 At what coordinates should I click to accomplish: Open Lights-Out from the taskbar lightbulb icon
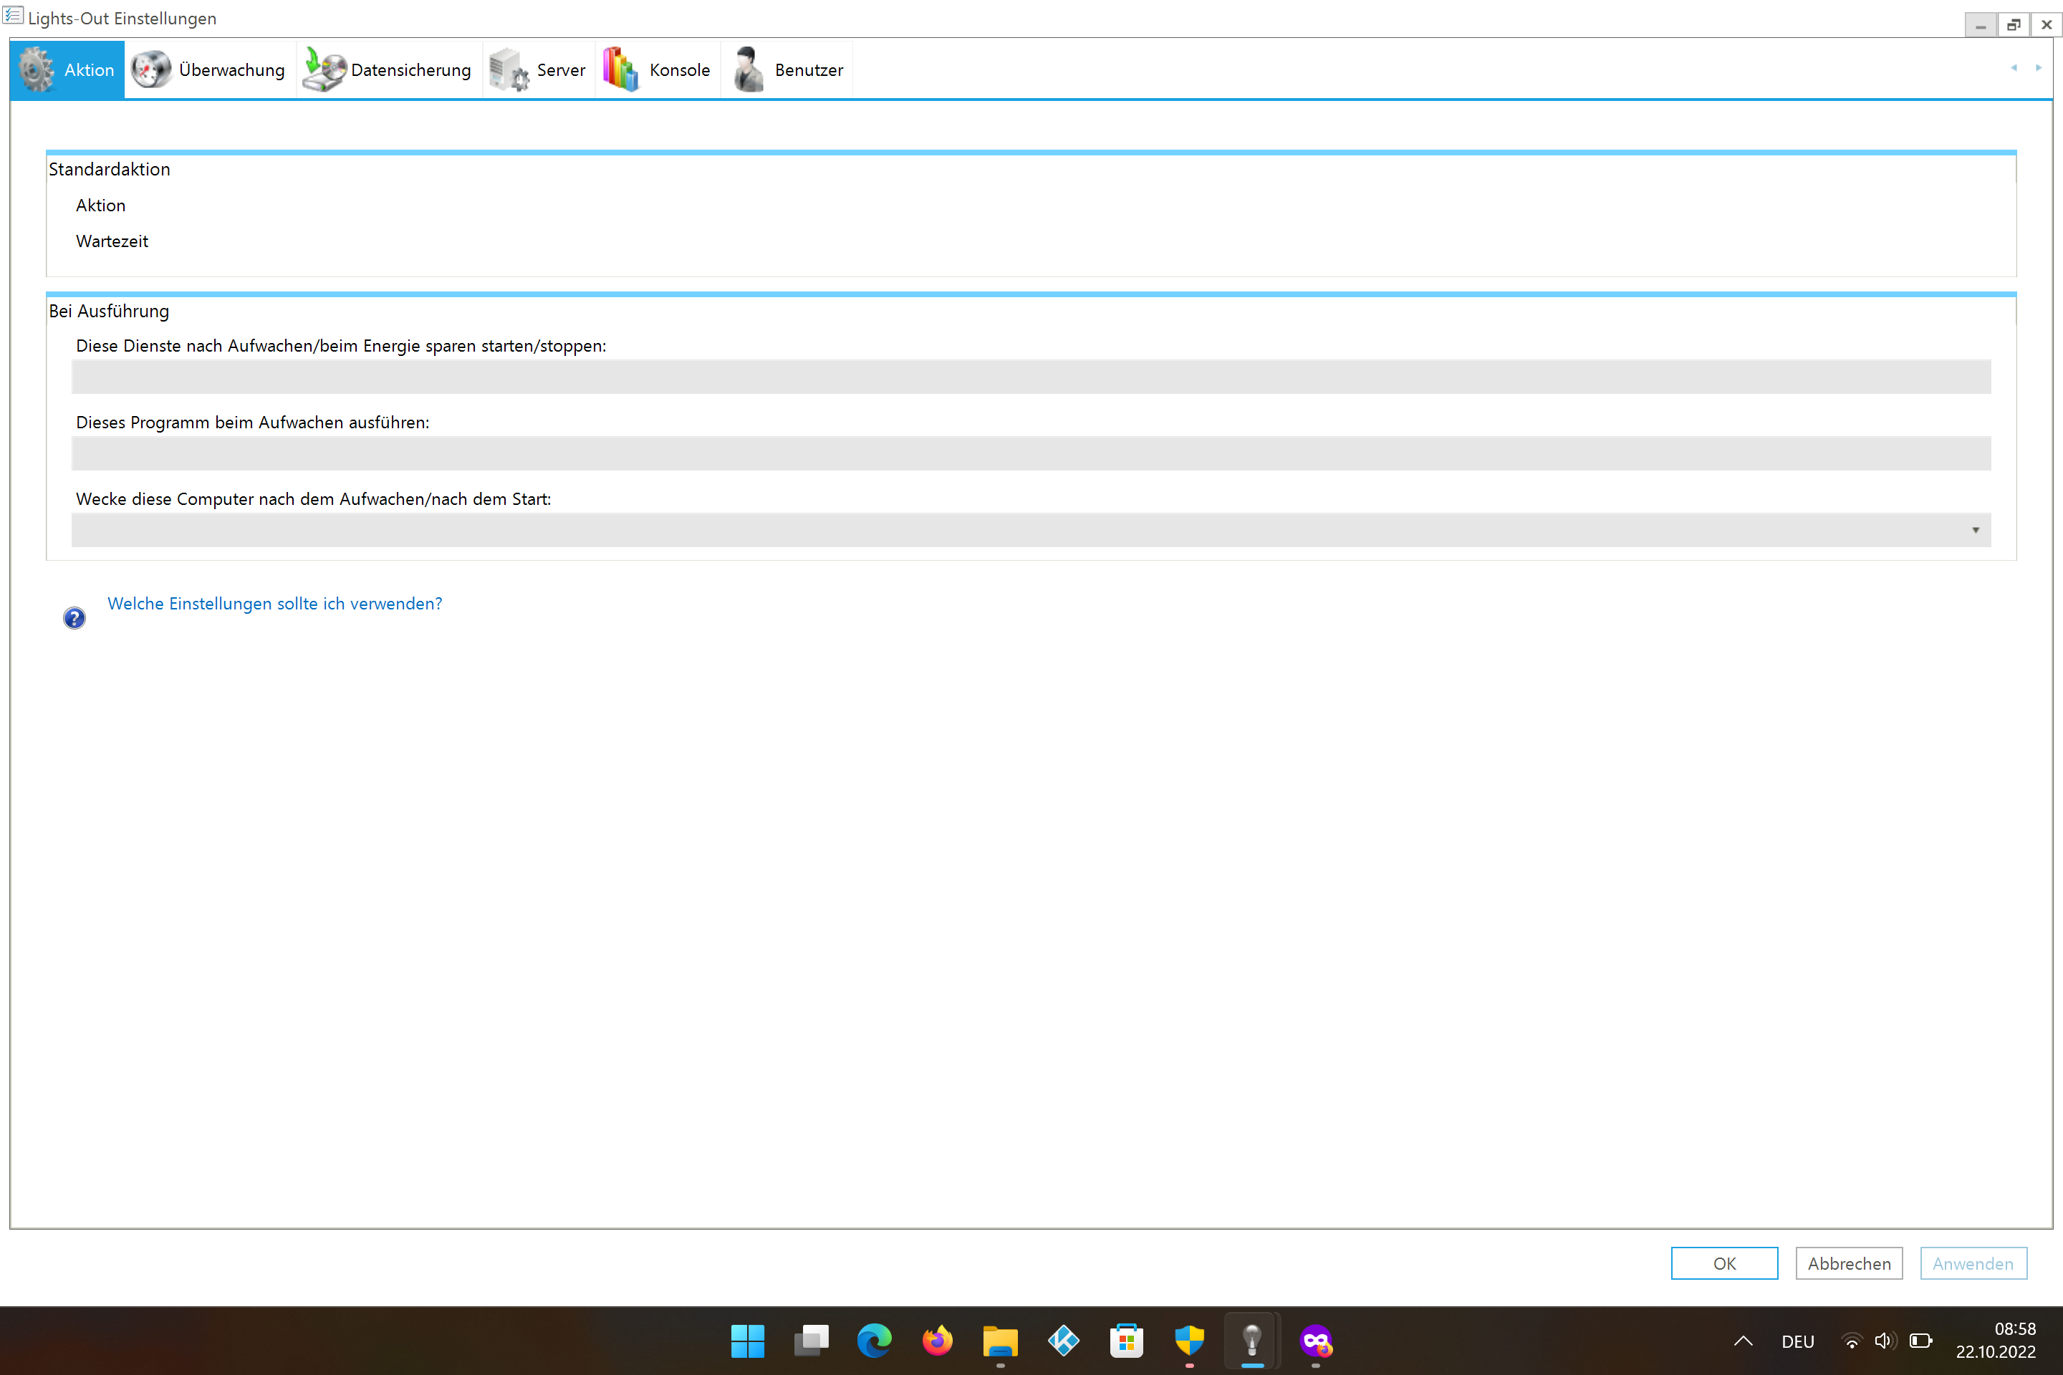point(1251,1341)
